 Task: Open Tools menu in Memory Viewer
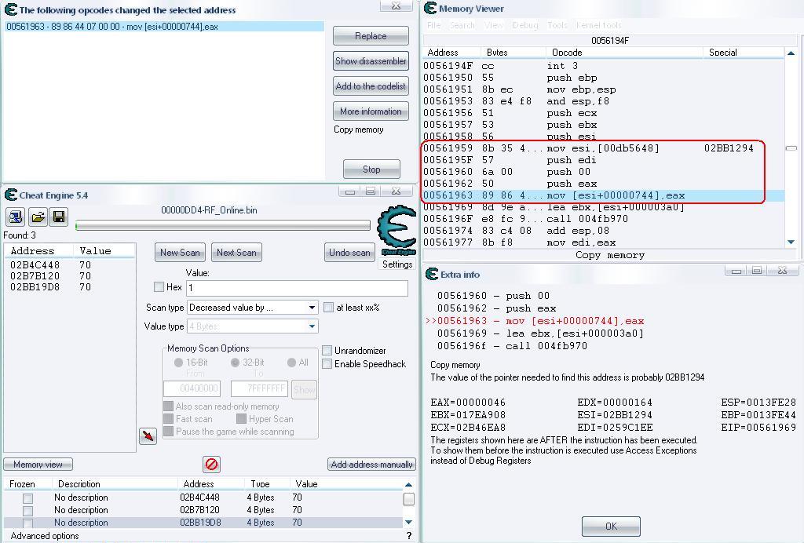point(557,25)
